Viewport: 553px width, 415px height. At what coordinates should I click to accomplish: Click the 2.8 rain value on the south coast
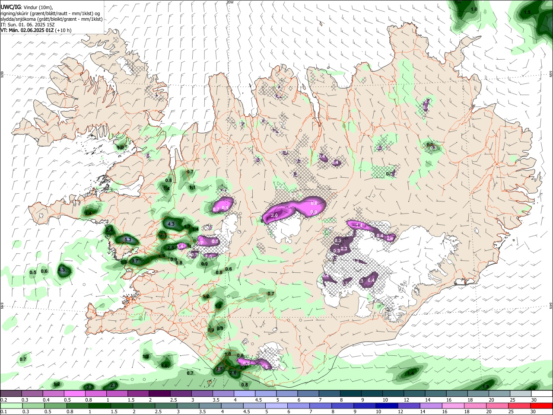233,373
